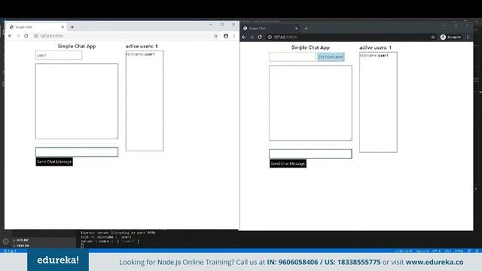Open three-dot menu in left browser
This screenshot has height=271, width=482.
click(x=234, y=36)
